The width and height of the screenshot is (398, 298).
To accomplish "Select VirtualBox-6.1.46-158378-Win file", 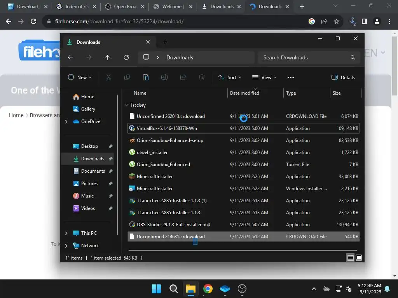I will pos(243,128).
